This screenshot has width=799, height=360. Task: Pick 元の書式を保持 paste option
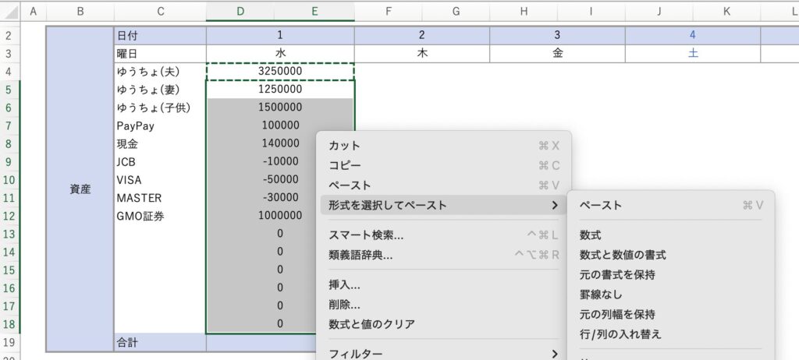[x=617, y=274]
